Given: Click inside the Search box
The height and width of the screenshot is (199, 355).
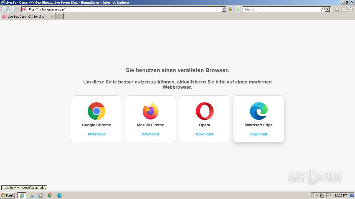Looking at the screenshot, I should click(x=282, y=9).
